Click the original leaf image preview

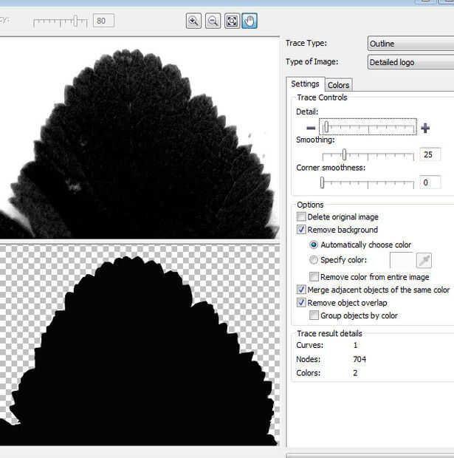coord(140,138)
